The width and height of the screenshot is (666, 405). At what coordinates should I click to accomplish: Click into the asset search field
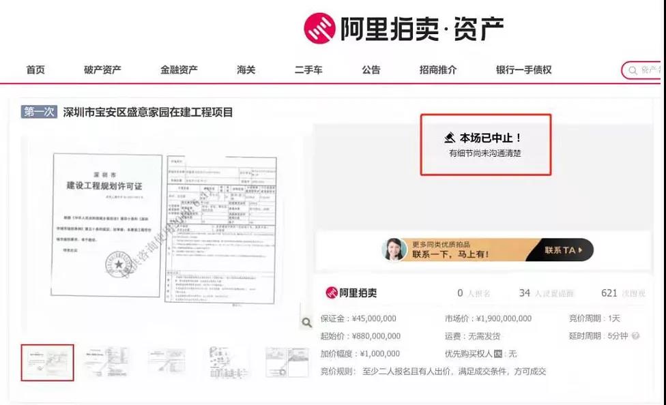(642, 70)
